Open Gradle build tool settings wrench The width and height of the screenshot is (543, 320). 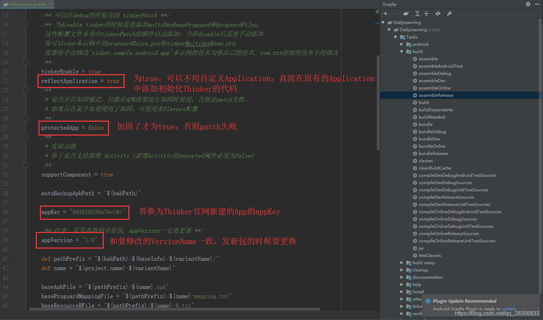[449, 14]
